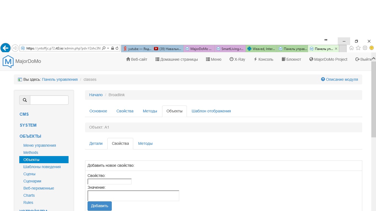Image resolution: width=376 pixels, height=211 pixels.
Task: Open X-Ray from top navigation
Action: (237, 59)
